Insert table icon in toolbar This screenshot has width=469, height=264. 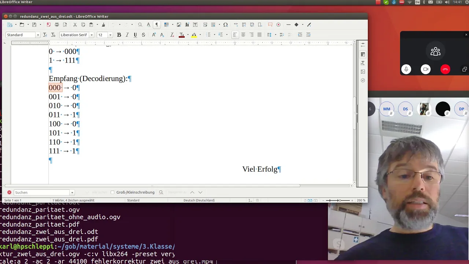[166, 25]
